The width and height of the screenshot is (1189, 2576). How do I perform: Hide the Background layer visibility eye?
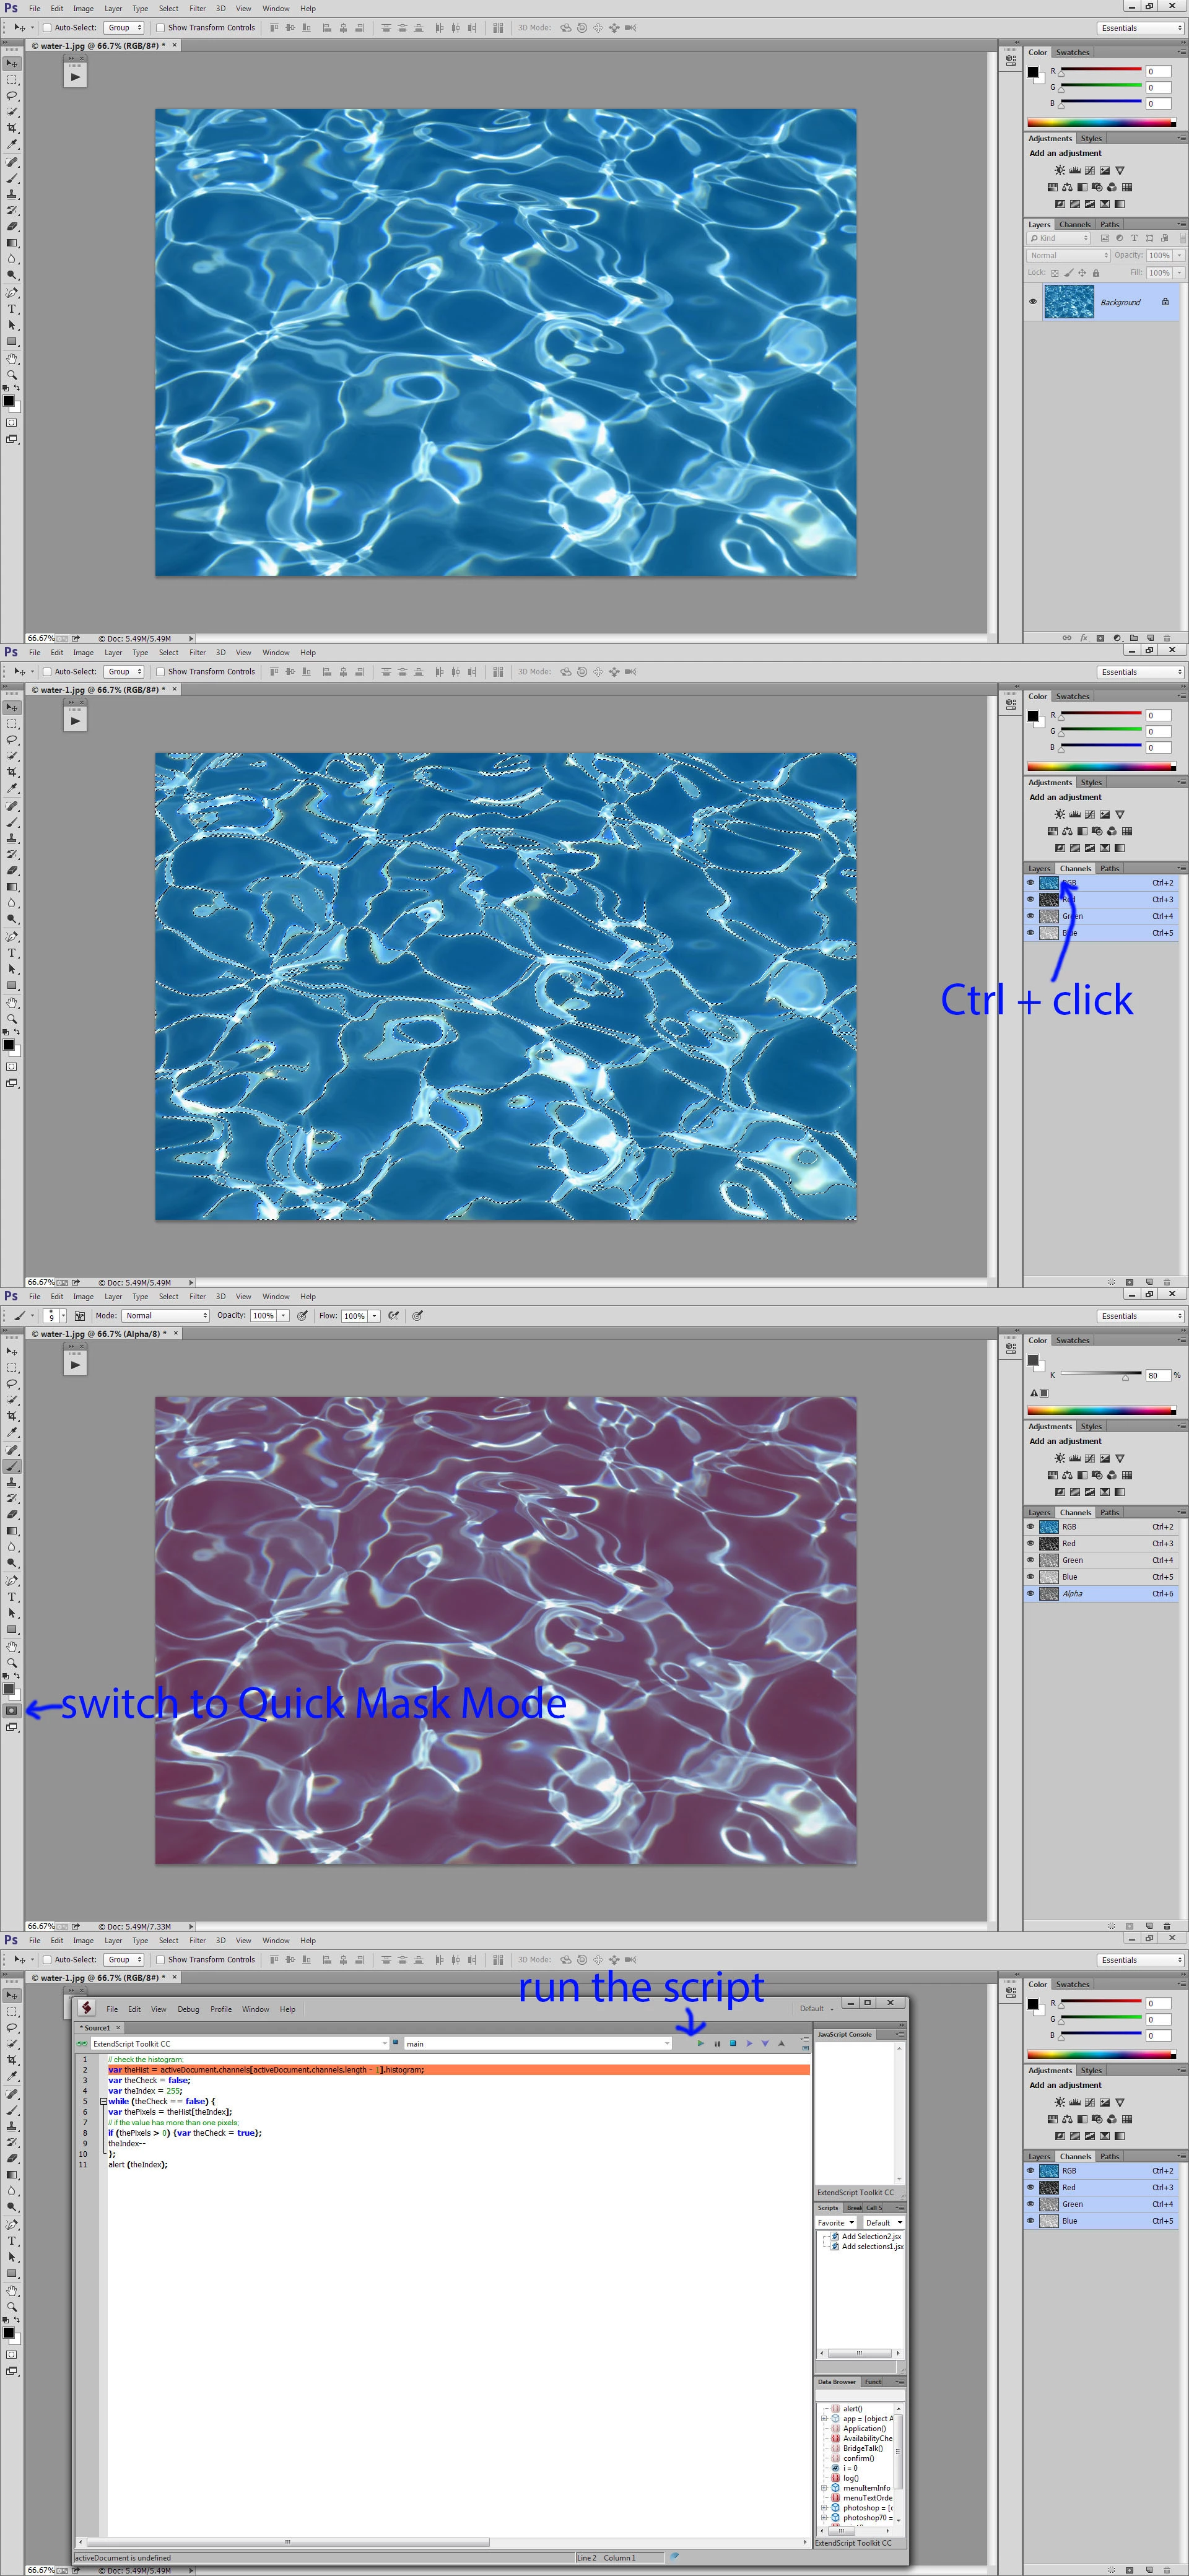tap(1033, 302)
